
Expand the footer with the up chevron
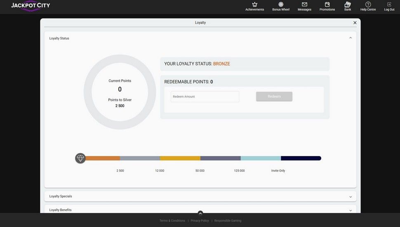(200, 213)
